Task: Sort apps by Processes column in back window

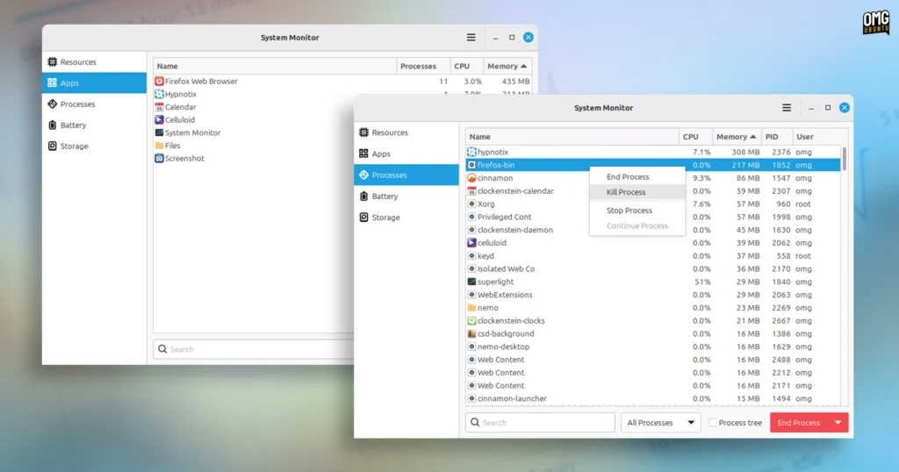Action: point(423,67)
